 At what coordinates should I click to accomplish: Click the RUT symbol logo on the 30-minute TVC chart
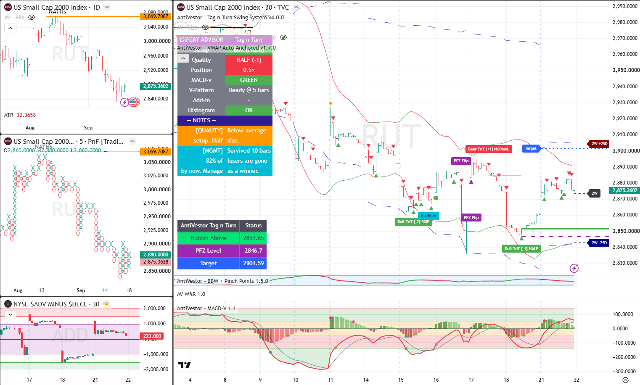(181, 7)
